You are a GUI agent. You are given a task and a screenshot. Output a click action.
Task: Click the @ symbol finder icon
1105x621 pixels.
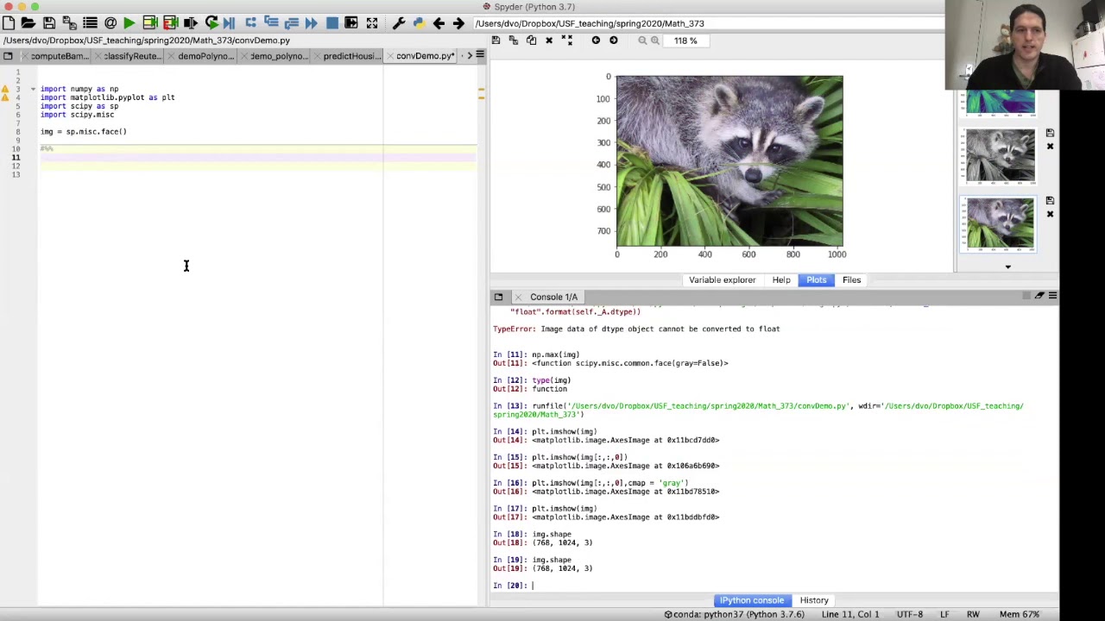(x=110, y=23)
